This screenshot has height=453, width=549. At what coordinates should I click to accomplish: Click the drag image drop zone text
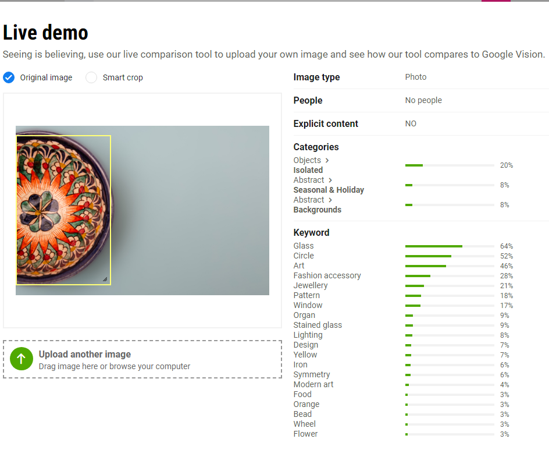[x=115, y=366]
